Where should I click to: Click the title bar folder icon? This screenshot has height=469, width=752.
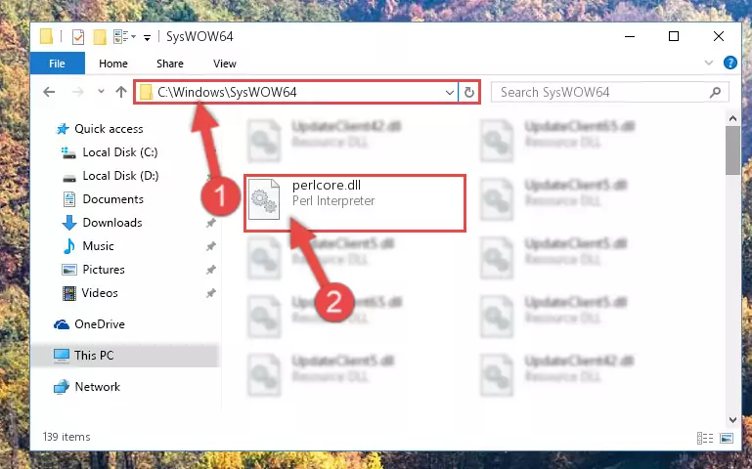(x=46, y=36)
